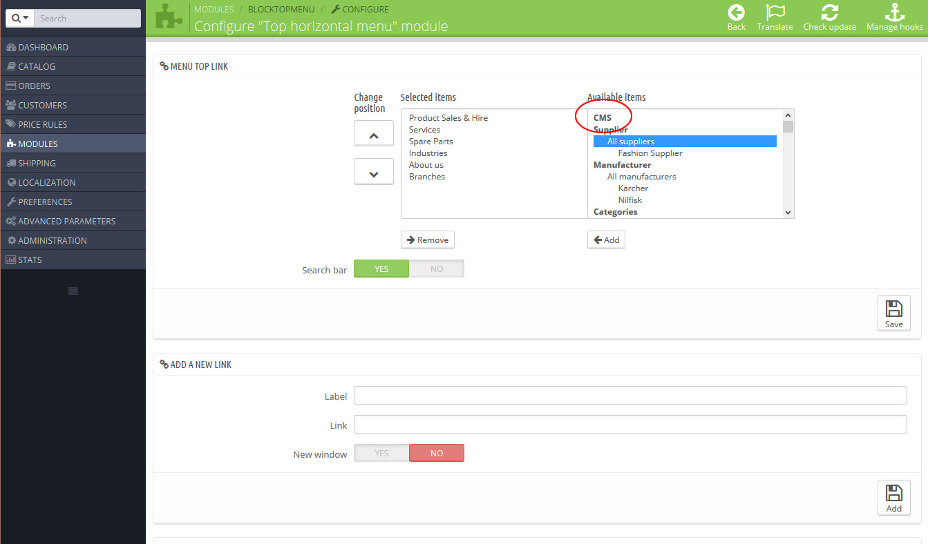This screenshot has width=928, height=544.
Task: Select 'All suppliers' in available items
Action: [x=685, y=141]
